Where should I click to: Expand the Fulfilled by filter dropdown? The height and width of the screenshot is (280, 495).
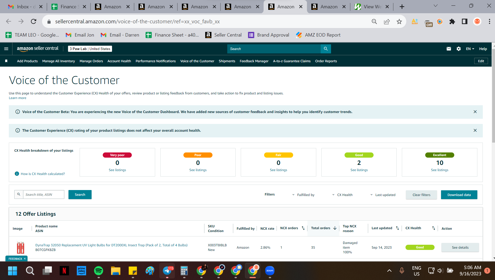click(x=303, y=195)
